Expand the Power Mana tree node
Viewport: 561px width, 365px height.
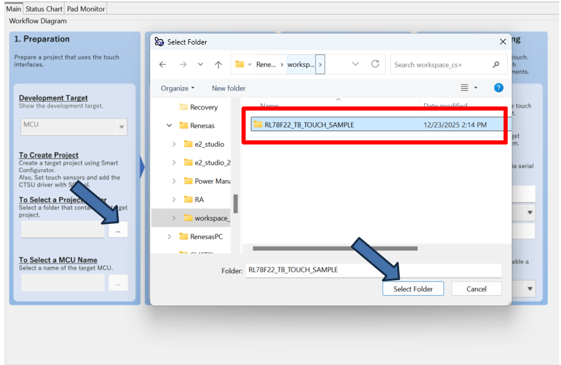click(x=174, y=181)
